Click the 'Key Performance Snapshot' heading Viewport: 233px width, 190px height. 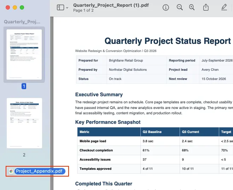pos(108,122)
